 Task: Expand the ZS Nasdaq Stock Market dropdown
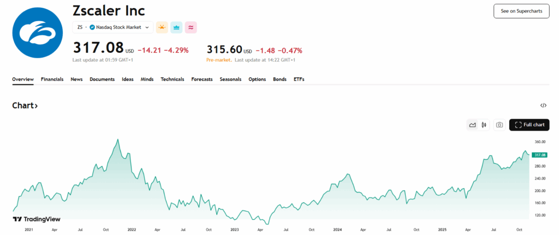click(x=146, y=27)
